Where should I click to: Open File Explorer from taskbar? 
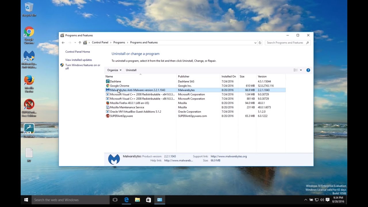coord(137,200)
